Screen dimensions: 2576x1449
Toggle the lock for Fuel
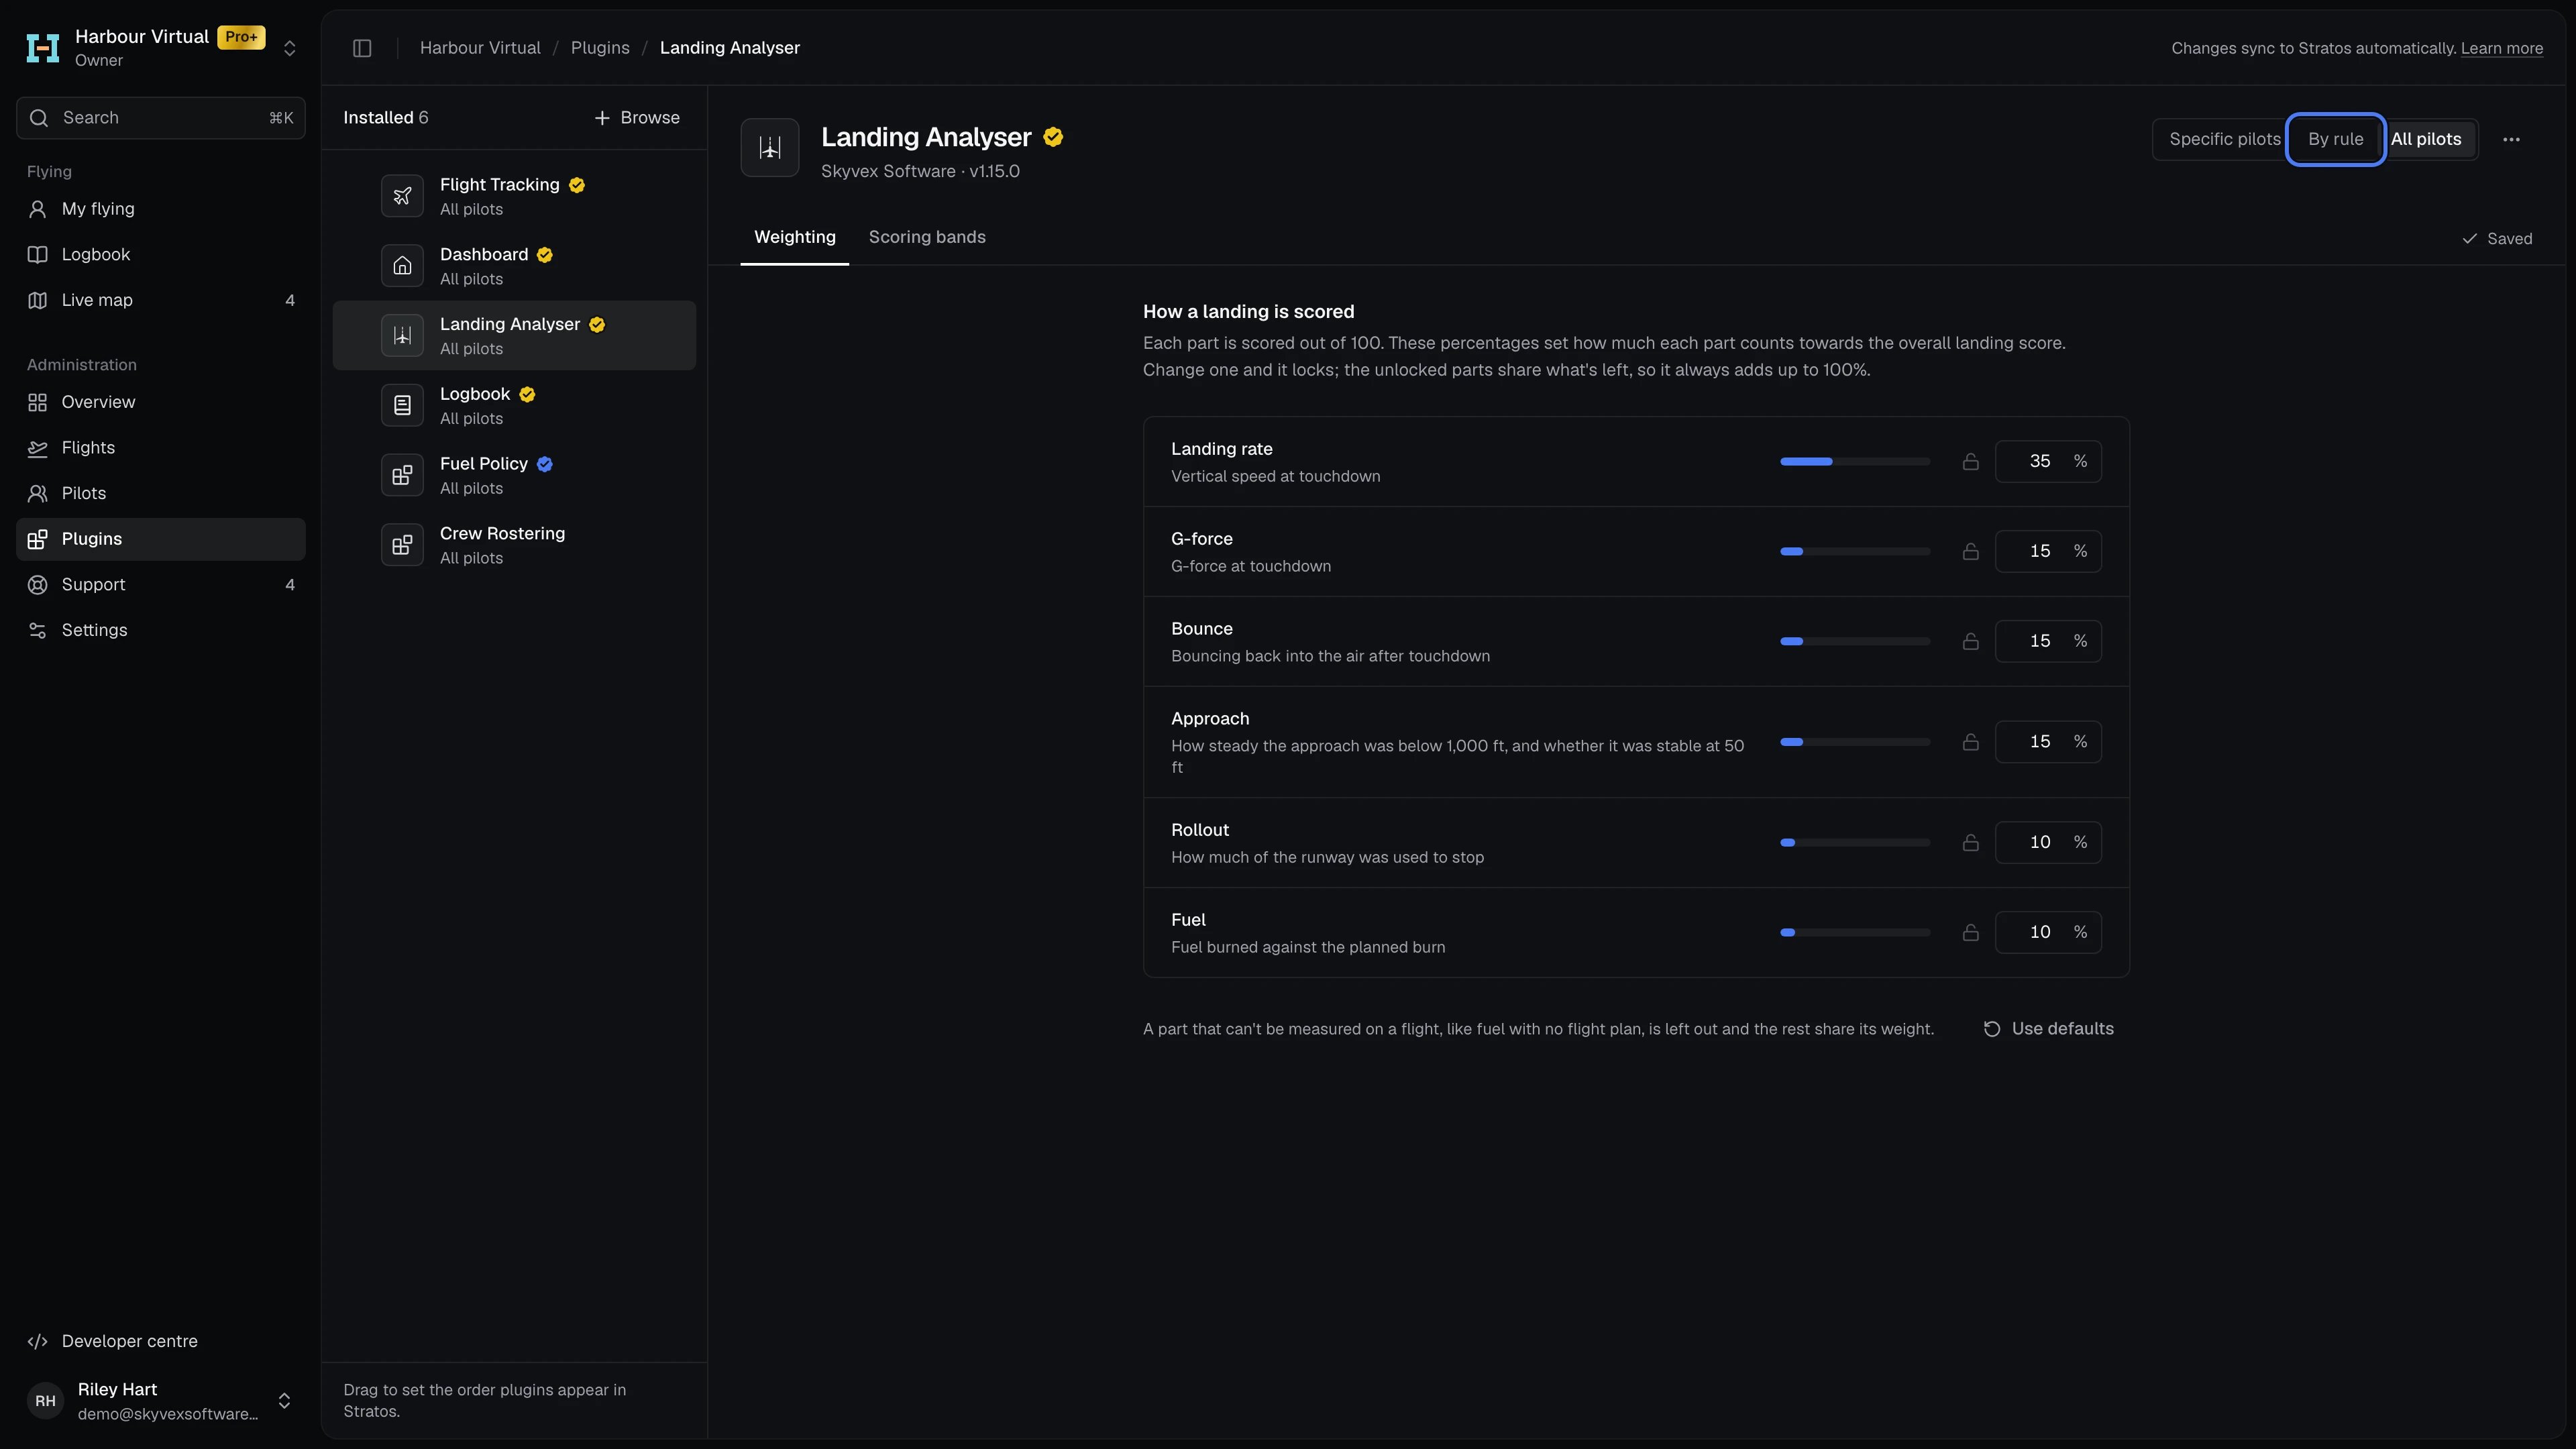1970,932
